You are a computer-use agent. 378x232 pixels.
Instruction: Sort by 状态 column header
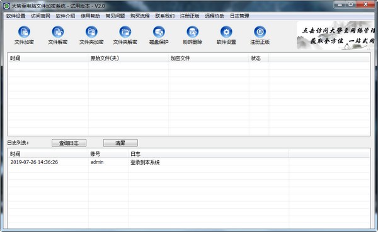pyautogui.click(x=259, y=58)
